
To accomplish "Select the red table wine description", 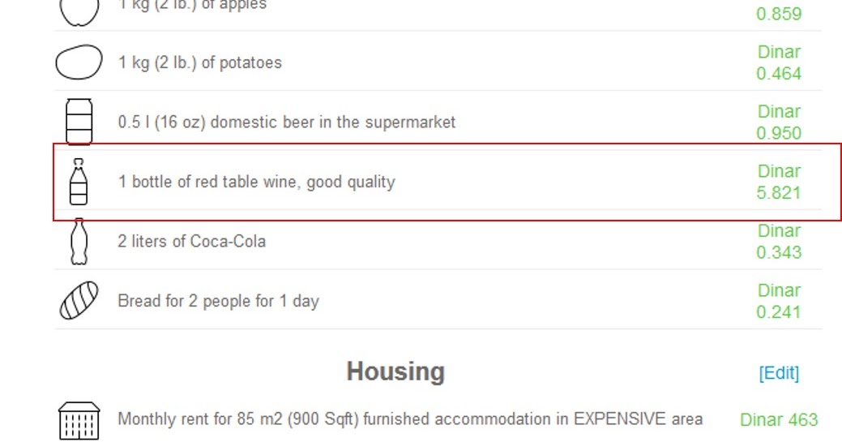I will point(256,182).
